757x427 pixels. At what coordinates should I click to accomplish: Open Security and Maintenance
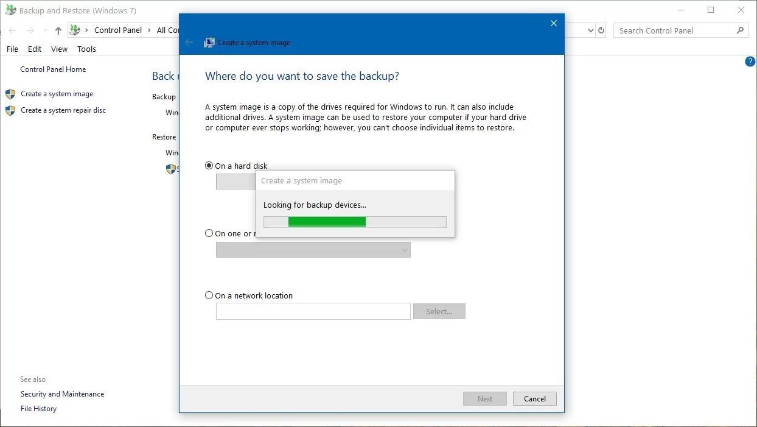click(x=62, y=394)
